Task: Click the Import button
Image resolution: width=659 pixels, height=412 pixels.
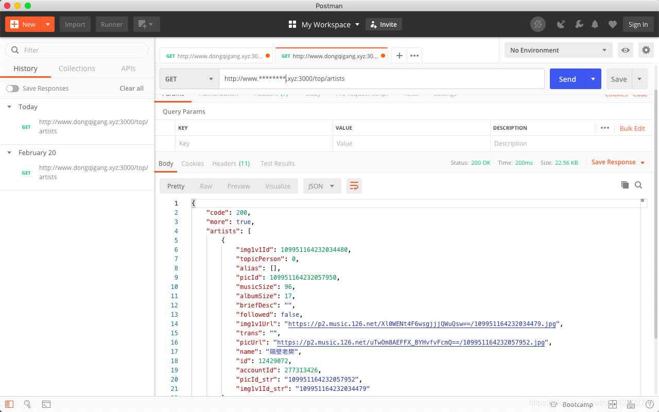Action: click(x=75, y=24)
